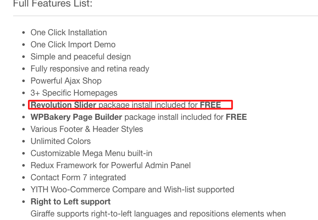This screenshot has height=220, width=318.
Task: Click 'Giraffe supports right-to-left languages' sentence
Action: pos(158,214)
